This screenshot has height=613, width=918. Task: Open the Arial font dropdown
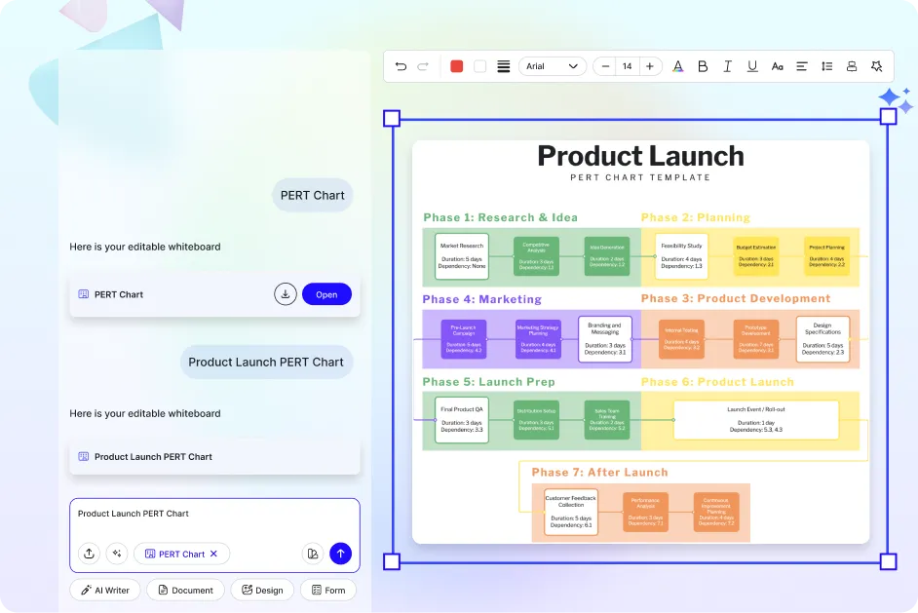[553, 66]
